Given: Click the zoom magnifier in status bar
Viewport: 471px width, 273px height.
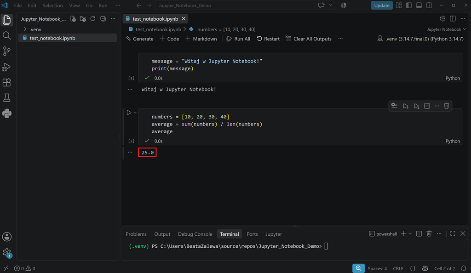Looking at the screenshot, I should 358,268.
